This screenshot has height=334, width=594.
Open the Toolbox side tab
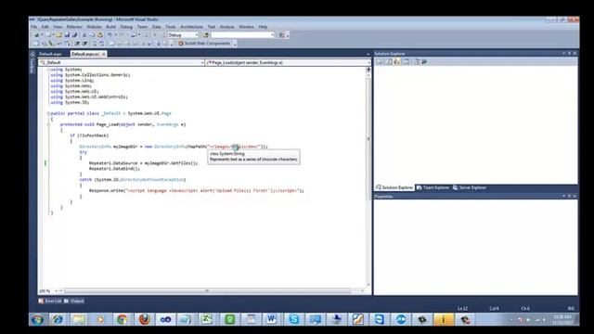tap(32, 63)
